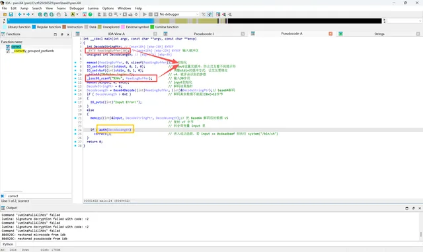Click the first teal search icon

pos(40,15)
